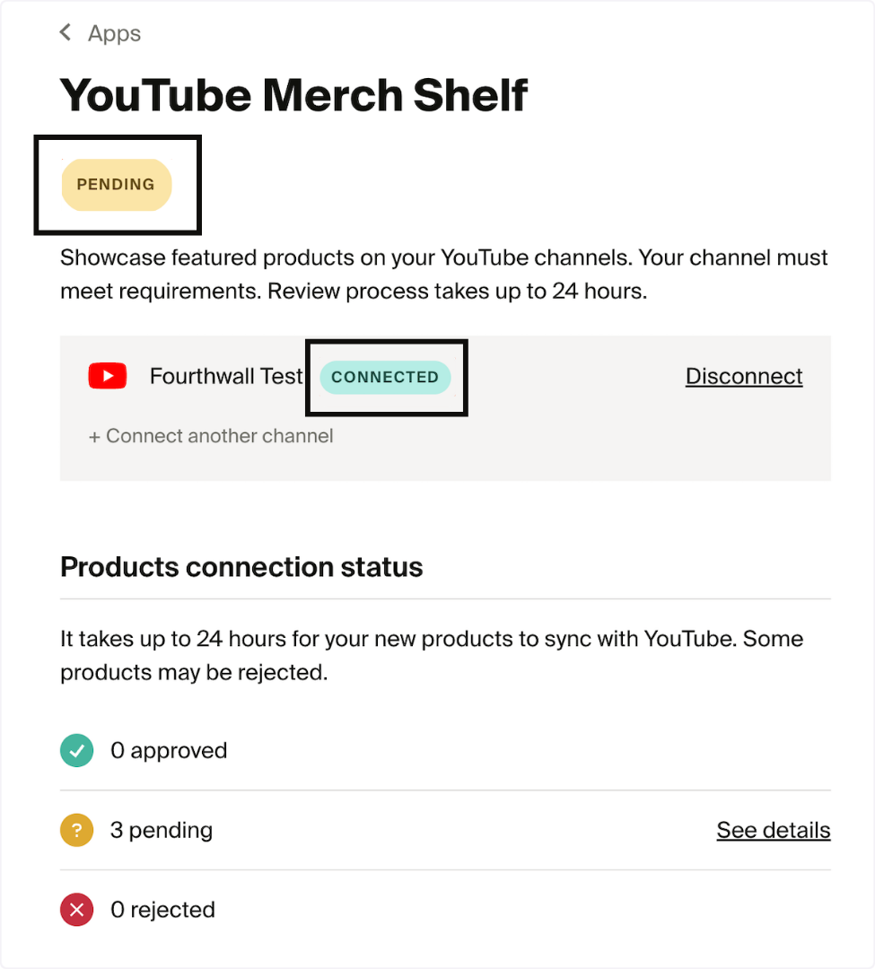
Task: Open See details for pending products
Action: pyautogui.click(x=773, y=830)
